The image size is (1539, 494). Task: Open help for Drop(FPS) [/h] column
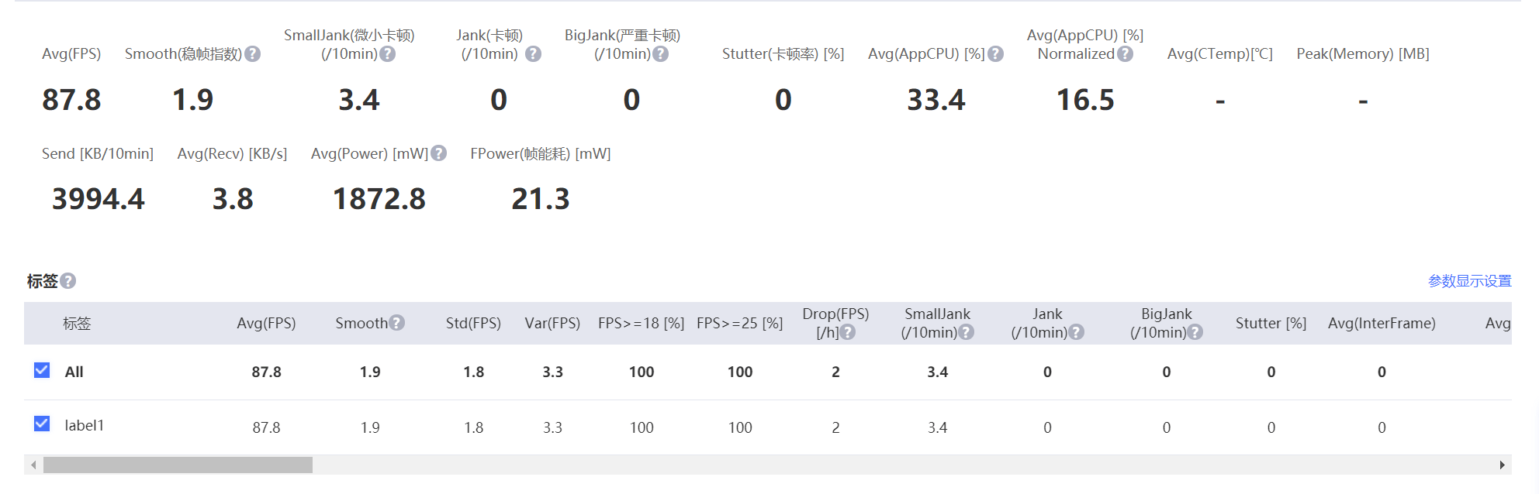tap(848, 332)
